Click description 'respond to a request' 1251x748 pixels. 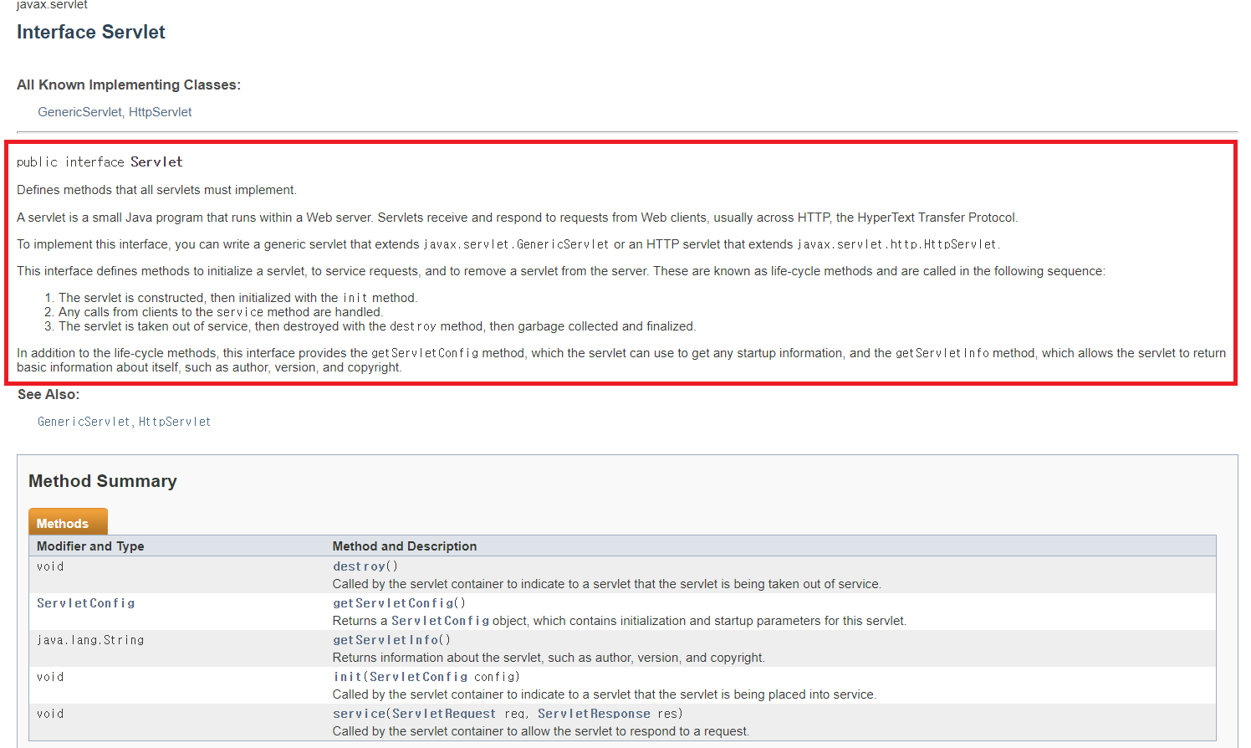(541, 731)
